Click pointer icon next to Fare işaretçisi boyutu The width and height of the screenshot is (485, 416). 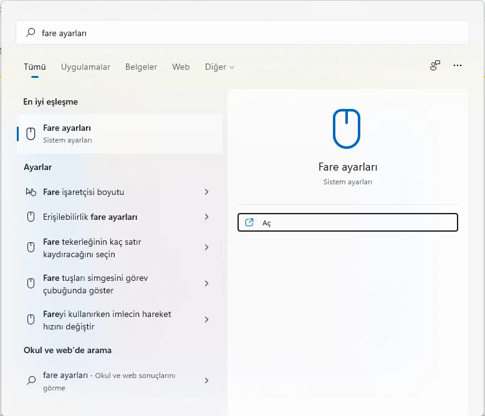click(x=31, y=192)
